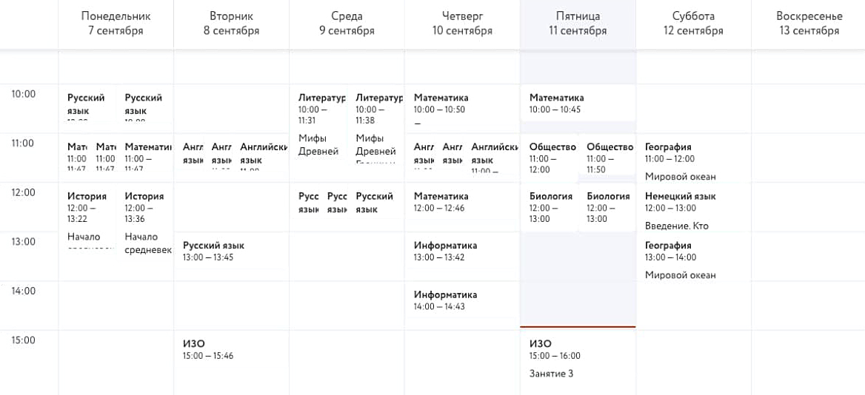Viewport: 865px width, 395px height.
Task: Open Friday Математика 10:00 – 10:45
Action: point(578,103)
